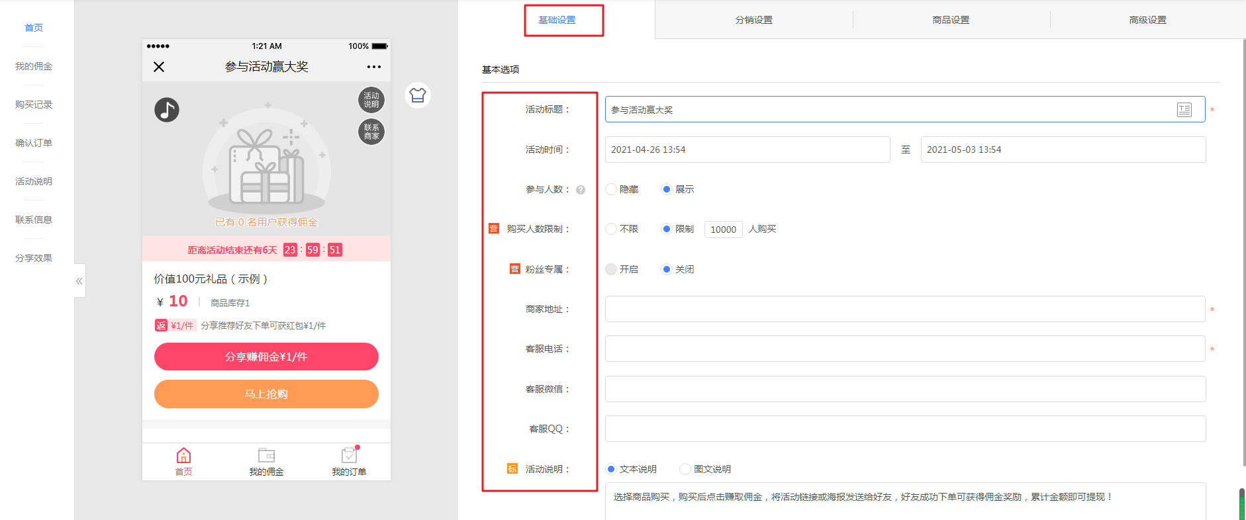The height and width of the screenshot is (520, 1246).
Task: Click the 客服微信 input field
Action: 905,389
